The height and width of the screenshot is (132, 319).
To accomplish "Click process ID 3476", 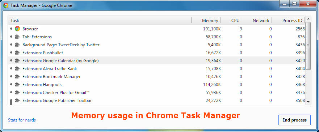I will 300,93.
